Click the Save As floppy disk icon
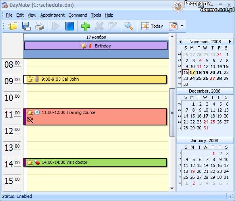The image size is (235, 201). (x=26, y=26)
